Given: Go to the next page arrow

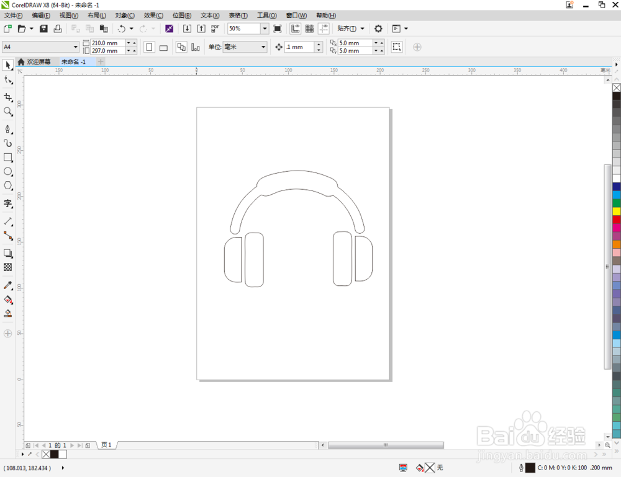Looking at the screenshot, I should (72, 445).
